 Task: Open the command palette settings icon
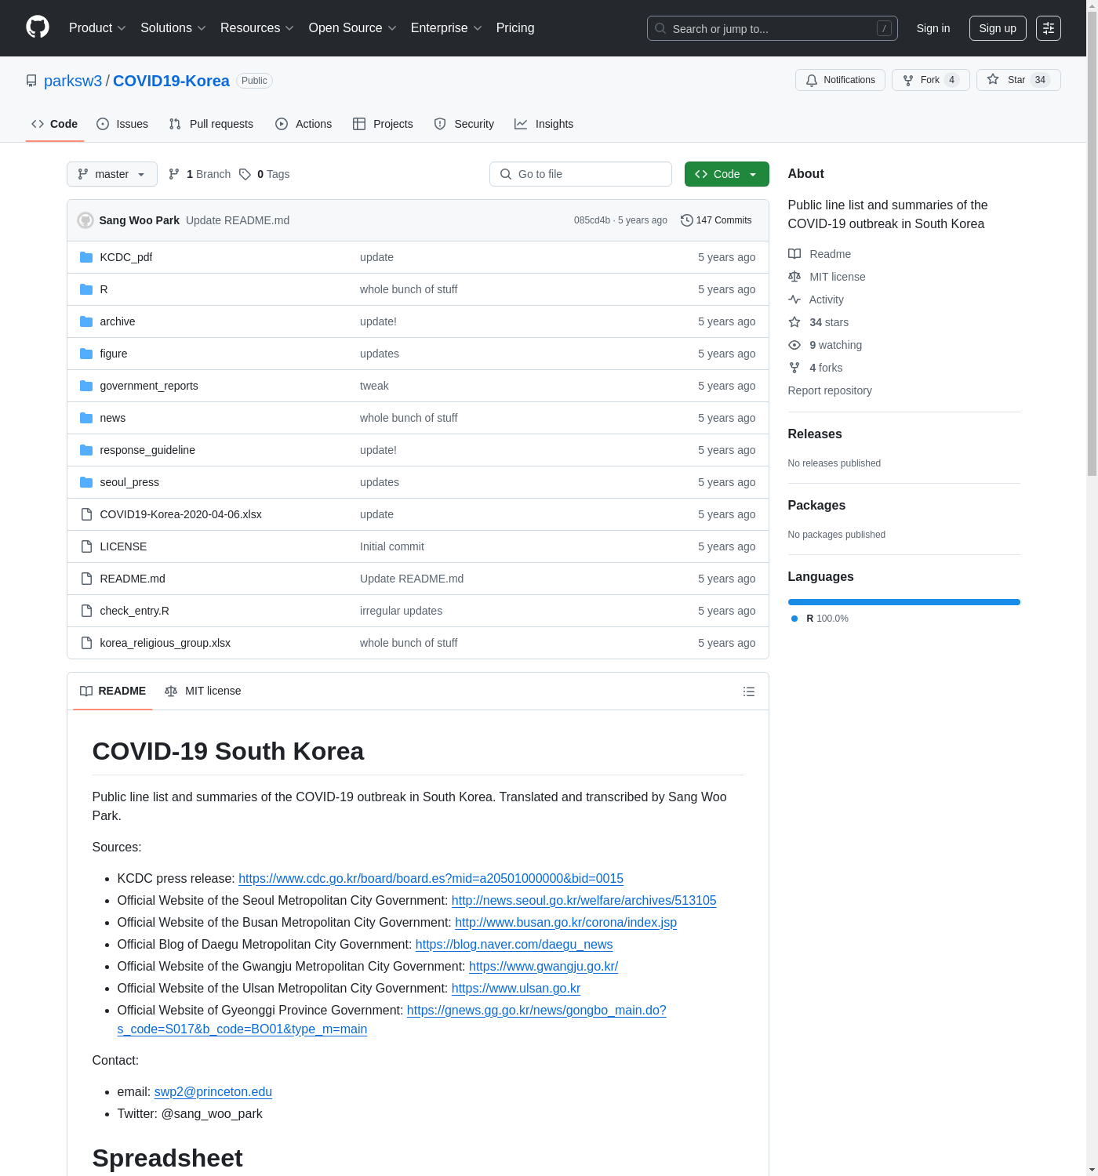click(x=1049, y=28)
